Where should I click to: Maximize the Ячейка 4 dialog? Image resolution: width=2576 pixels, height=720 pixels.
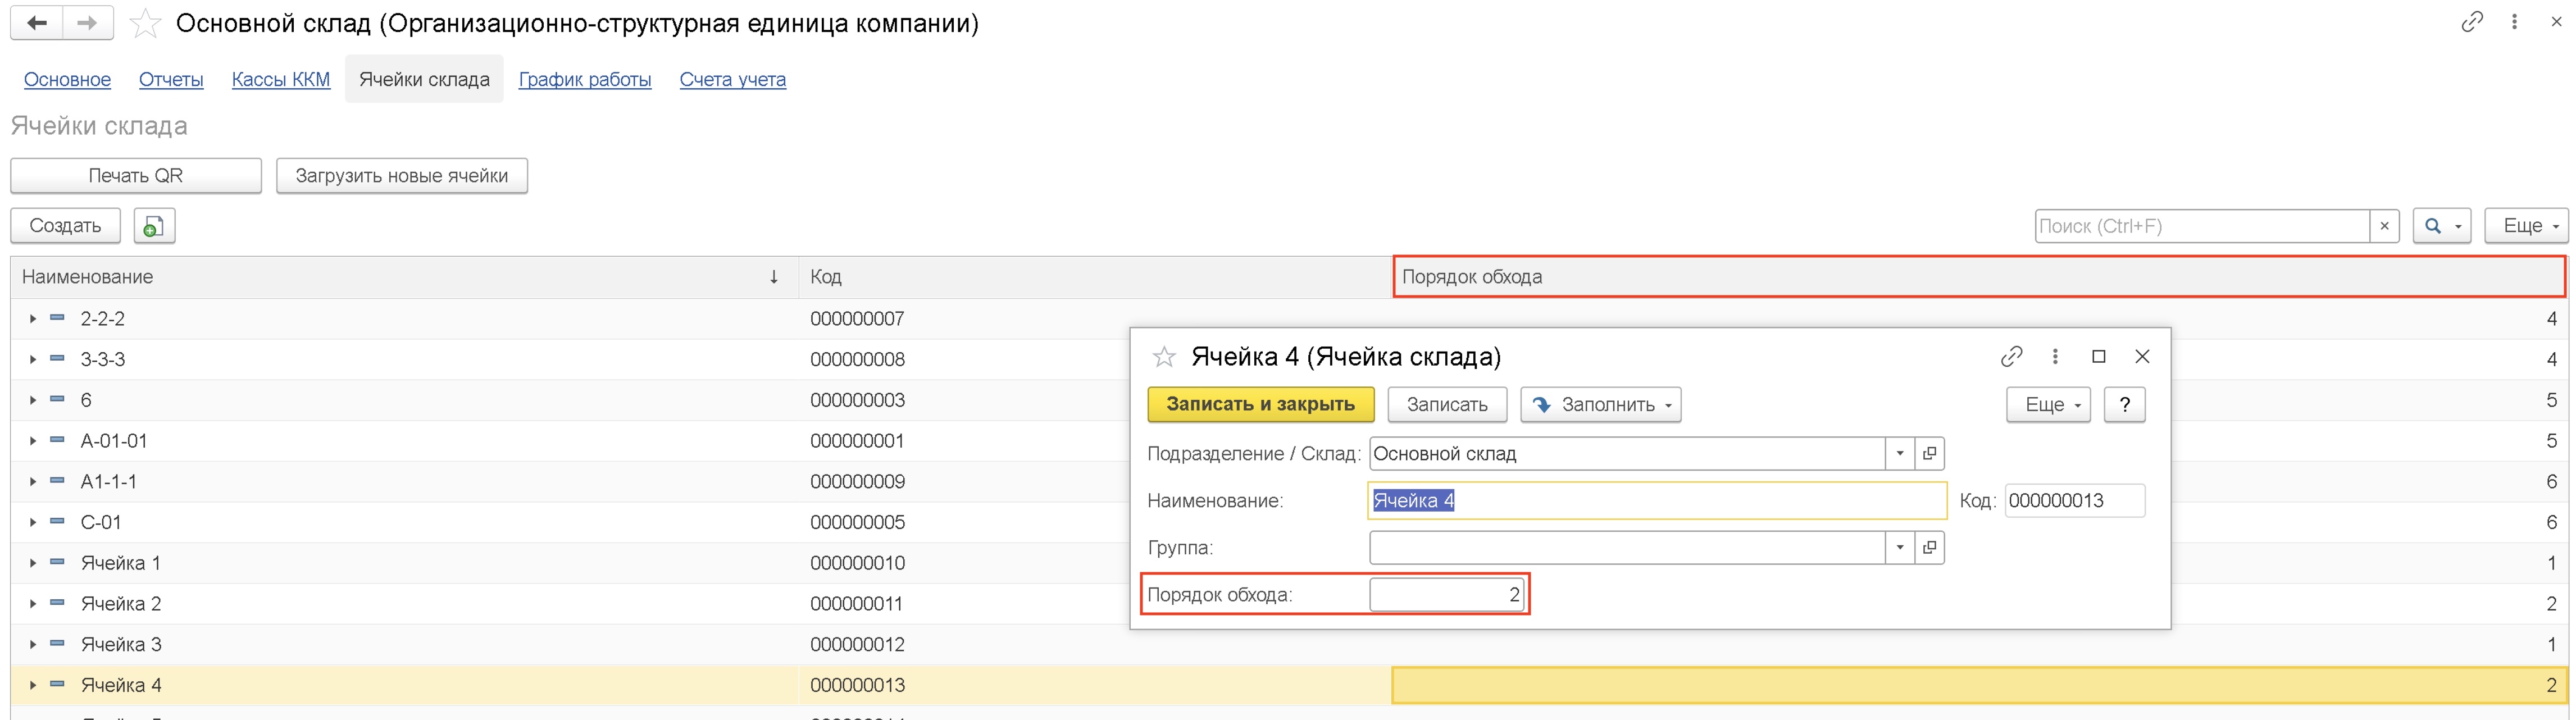pyautogui.click(x=2099, y=356)
